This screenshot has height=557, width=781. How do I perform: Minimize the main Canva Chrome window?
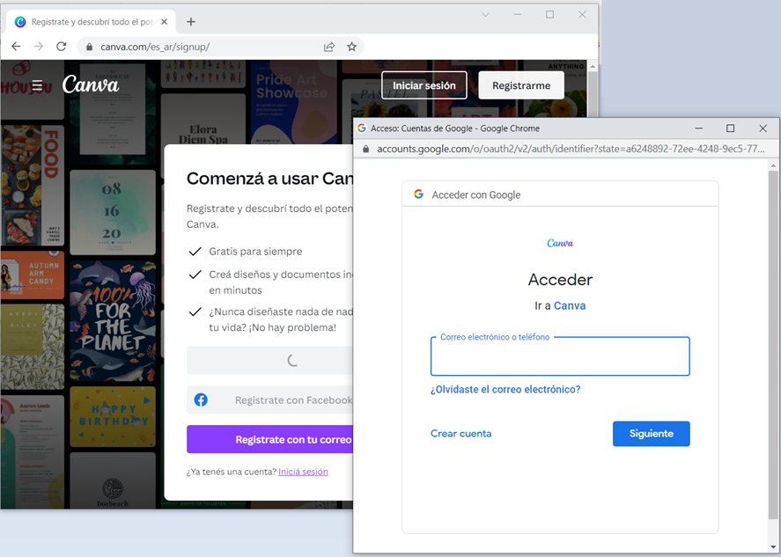point(518,15)
